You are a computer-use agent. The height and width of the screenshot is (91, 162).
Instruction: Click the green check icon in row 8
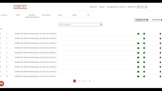(144, 67)
